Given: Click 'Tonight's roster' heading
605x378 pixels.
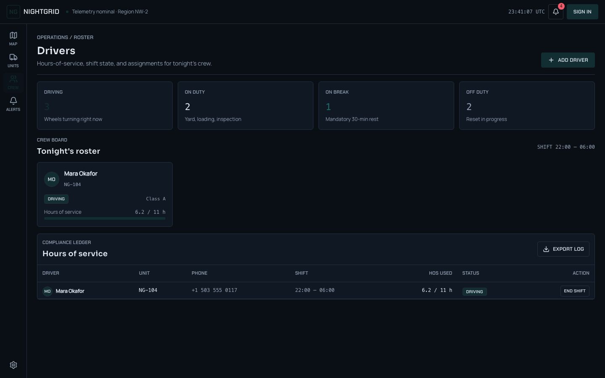Looking at the screenshot, I should [x=68, y=151].
